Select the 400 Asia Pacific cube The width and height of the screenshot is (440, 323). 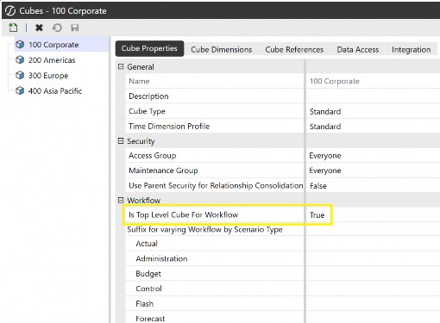[x=55, y=91]
